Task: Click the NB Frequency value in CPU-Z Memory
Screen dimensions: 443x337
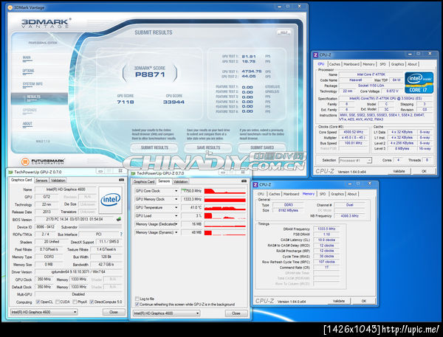Action: (x=349, y=216)
